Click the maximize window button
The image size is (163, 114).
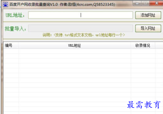tap(145, 3)
